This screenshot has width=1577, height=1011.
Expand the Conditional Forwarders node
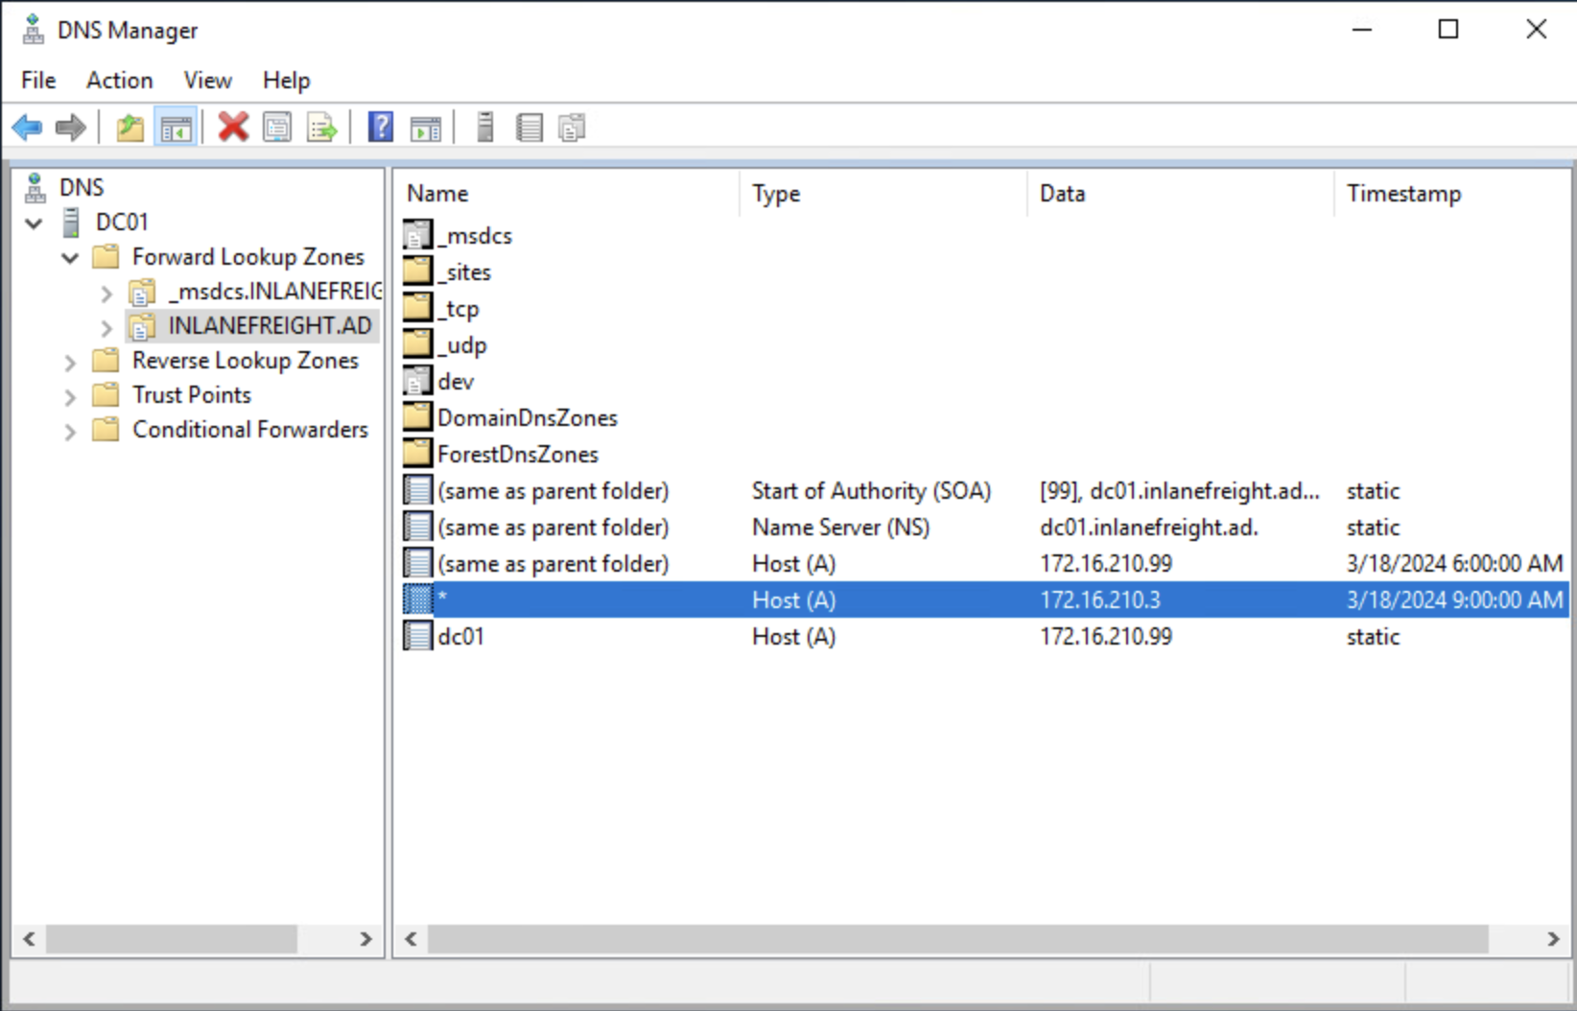coord(70,432)
